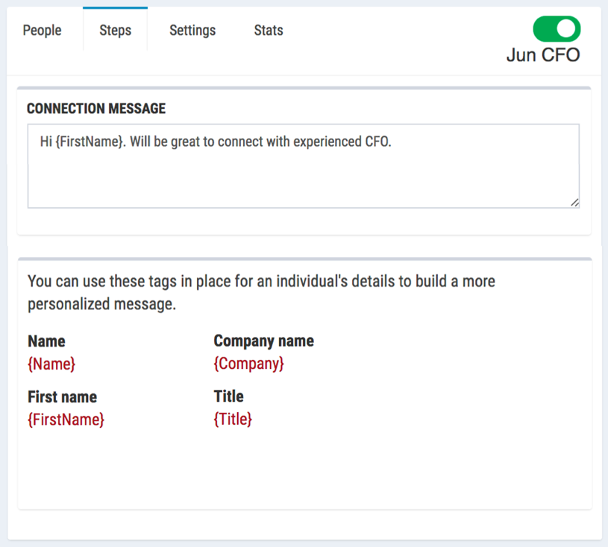The width and height of the screenshot is (608, 547).
Task: Click the {Title} tag
Action: [x=233, y=420]
